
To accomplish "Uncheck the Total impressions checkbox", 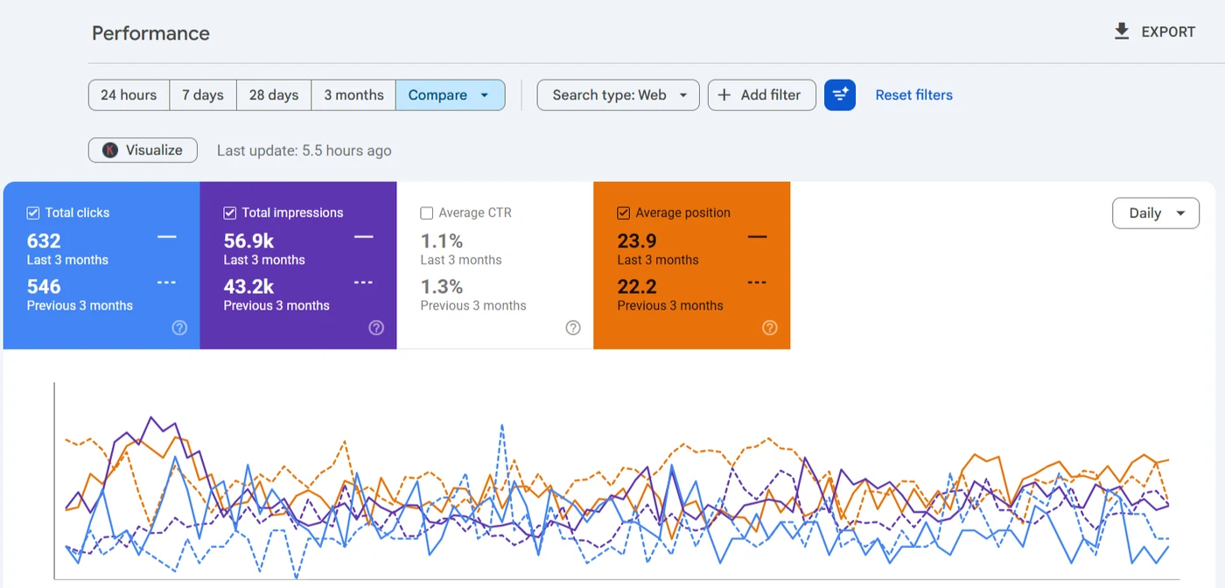I will coord(230,213).
